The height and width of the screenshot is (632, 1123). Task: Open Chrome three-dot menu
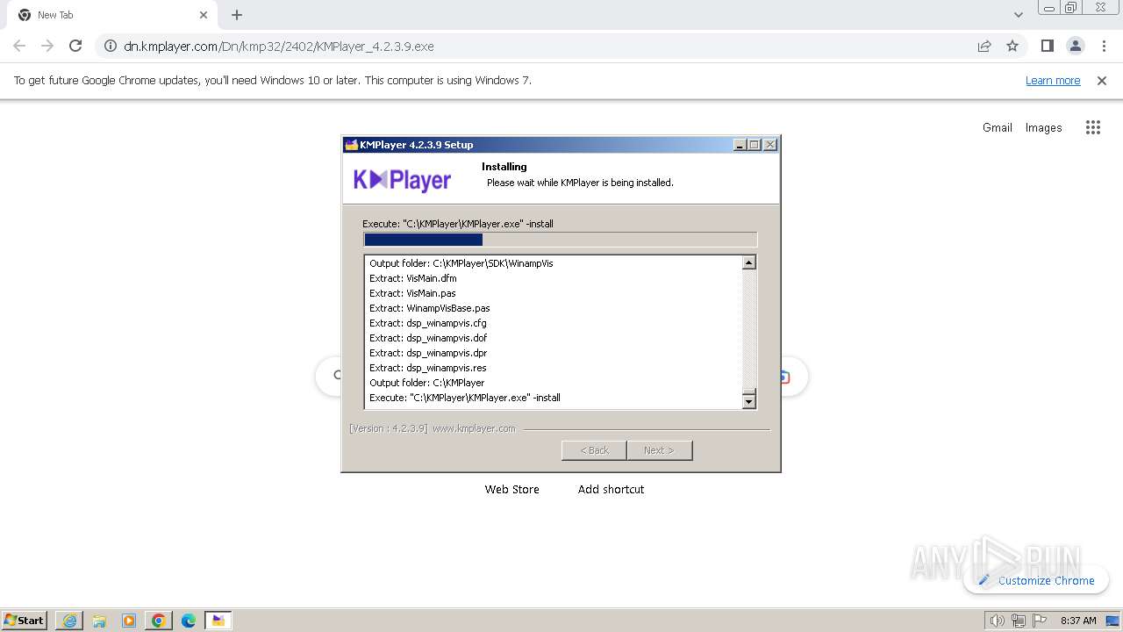coord(1105,46)
